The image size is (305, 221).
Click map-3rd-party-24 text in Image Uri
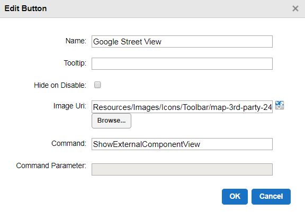point(241,107)
